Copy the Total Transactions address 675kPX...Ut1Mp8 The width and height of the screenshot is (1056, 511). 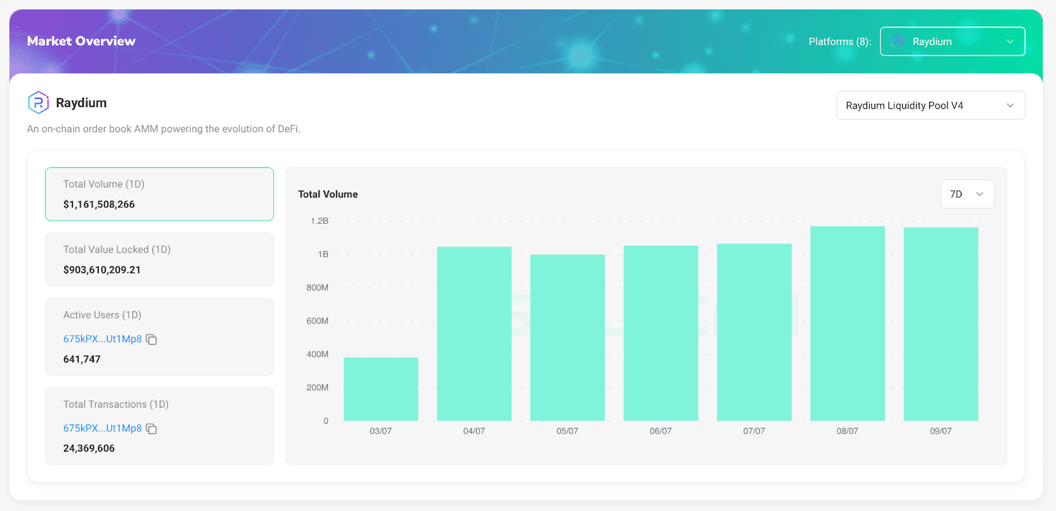(x=151, y=428)
